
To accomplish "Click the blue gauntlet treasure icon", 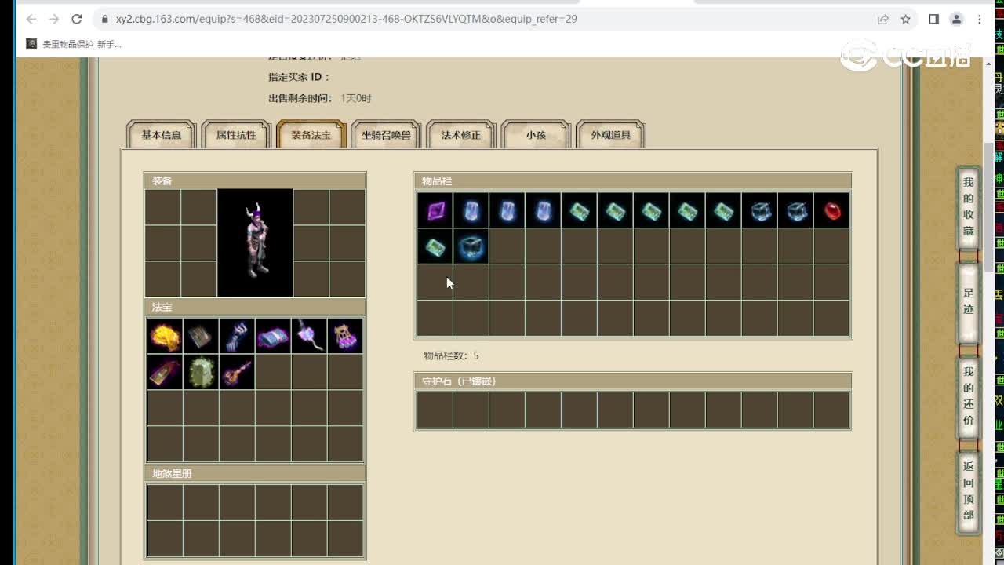I will [x=237, y=336].
